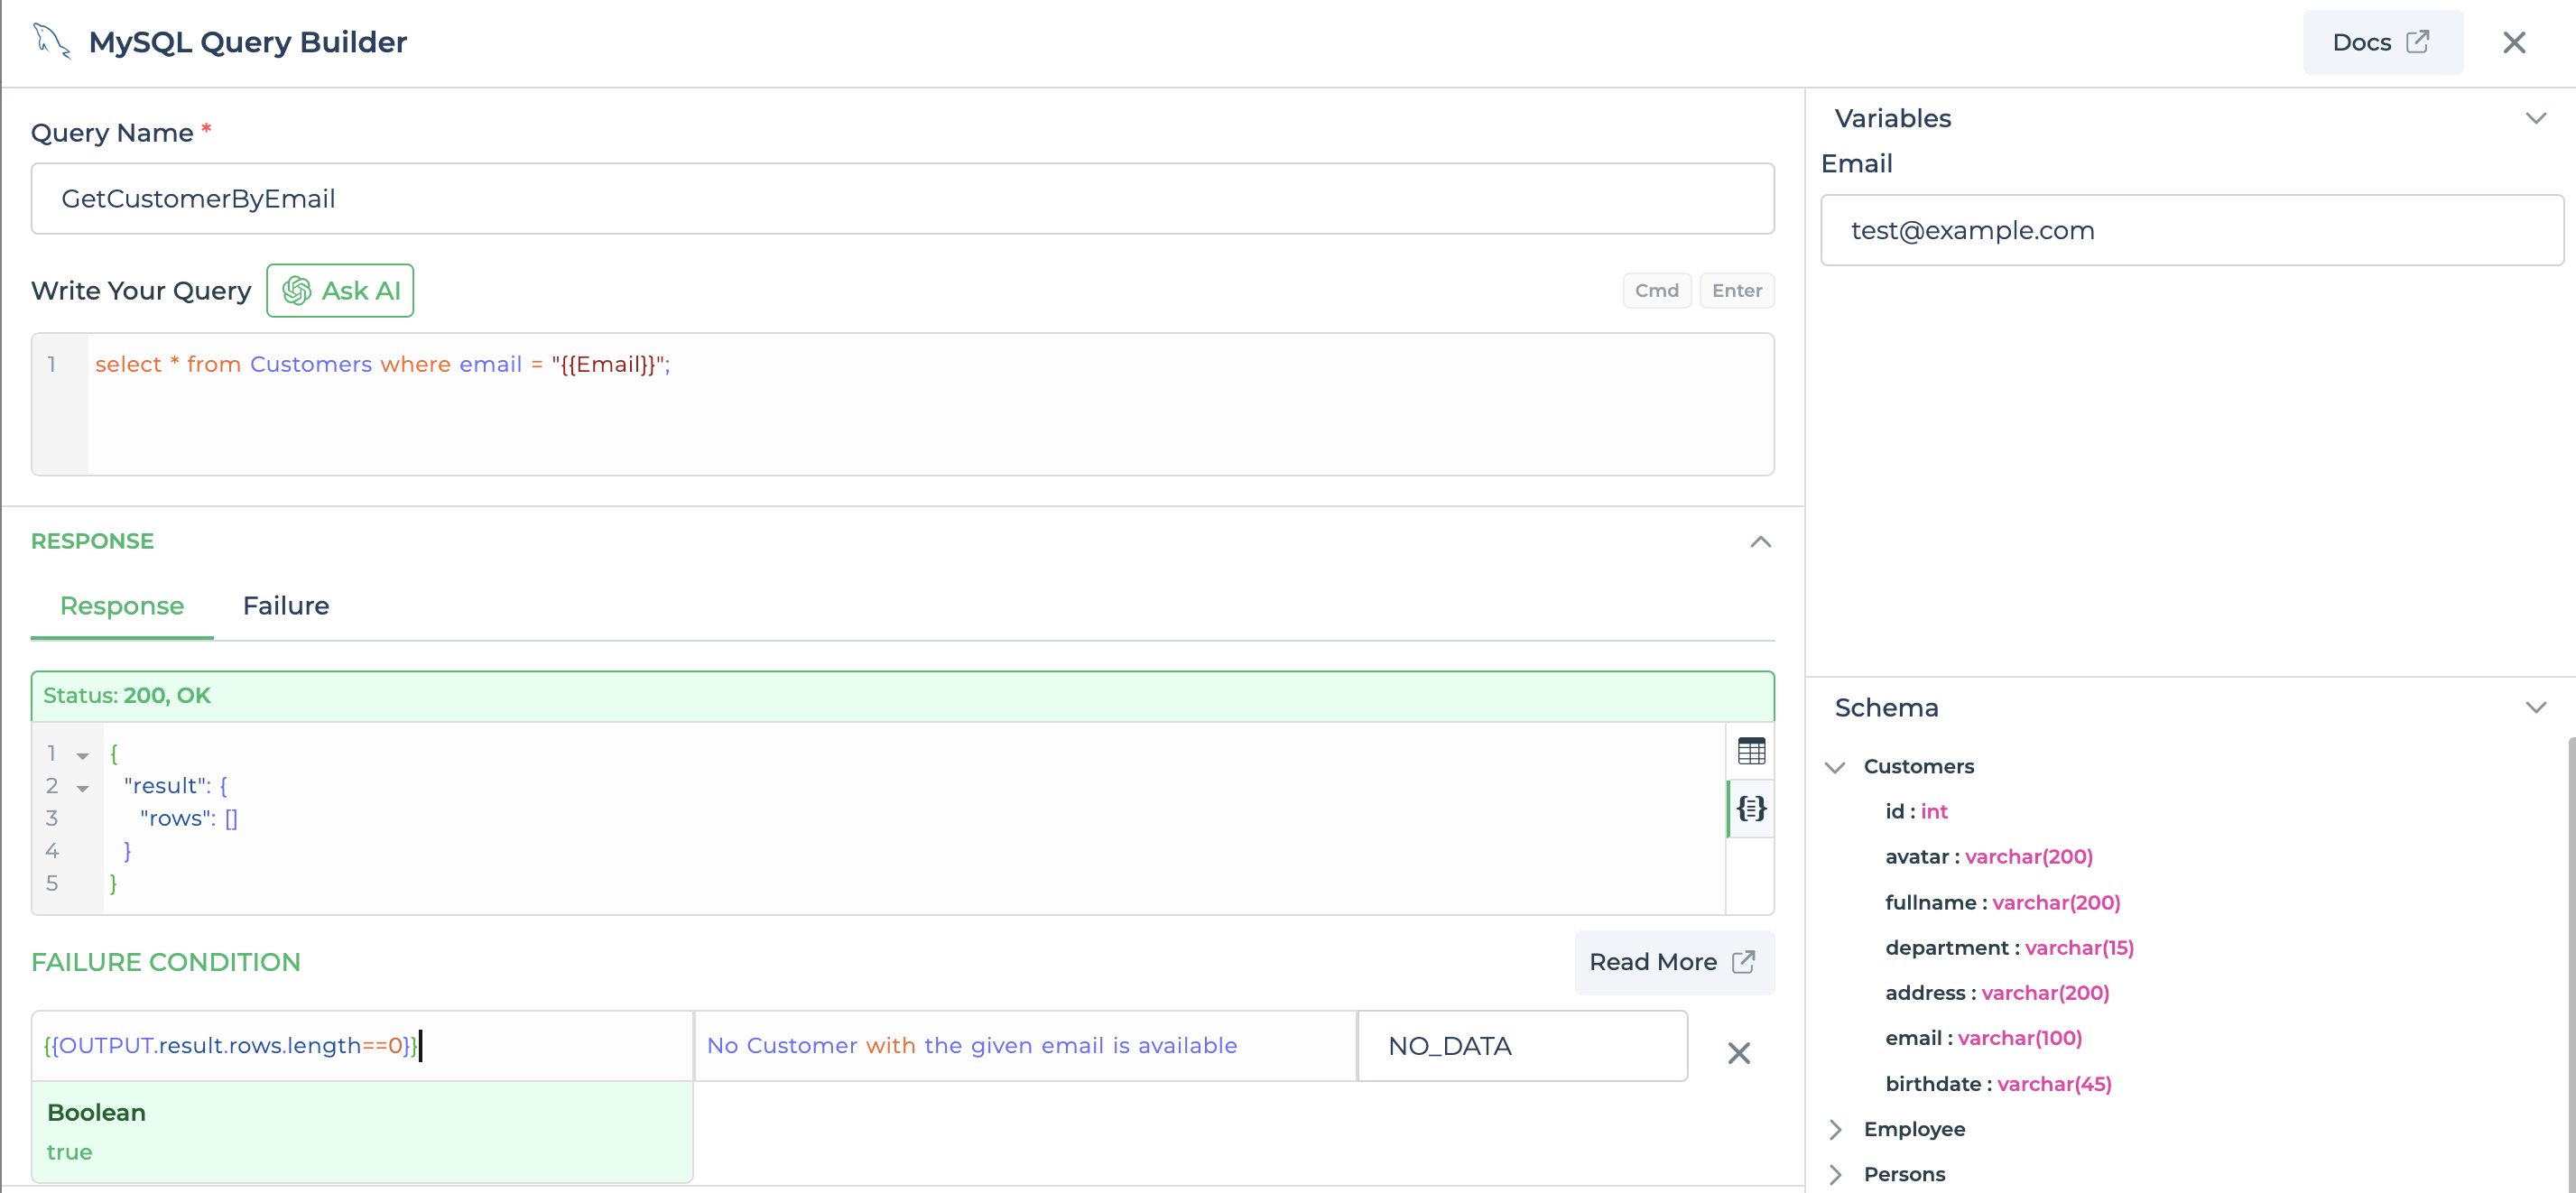
Task: Click the 'Write Your Query' label
Action: click(141, 291)
